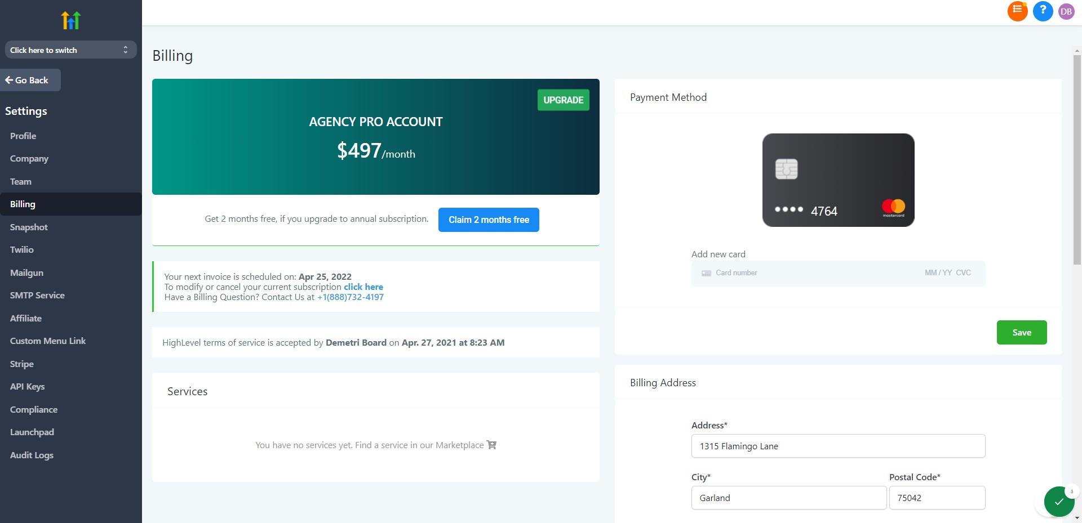Click the HighLevel logo in the sidebar
Screen dimensions: 1082x523
71,20
